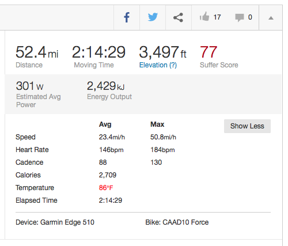The width and height of the screenshot is (288, 246).
Task: Click the 301 W Estimated Avg Power
Action: click(x=39, y=94)
